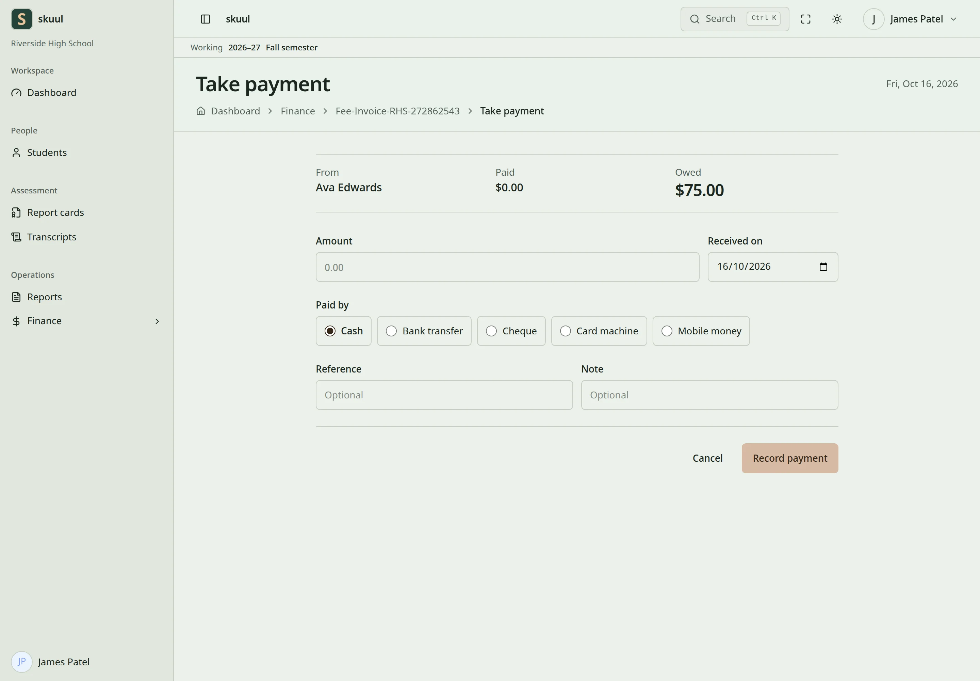Click the Ctrl K shortcut badge
Image resolution: width=980 pixels, height=681 pixels.
(x=763, y=18)
